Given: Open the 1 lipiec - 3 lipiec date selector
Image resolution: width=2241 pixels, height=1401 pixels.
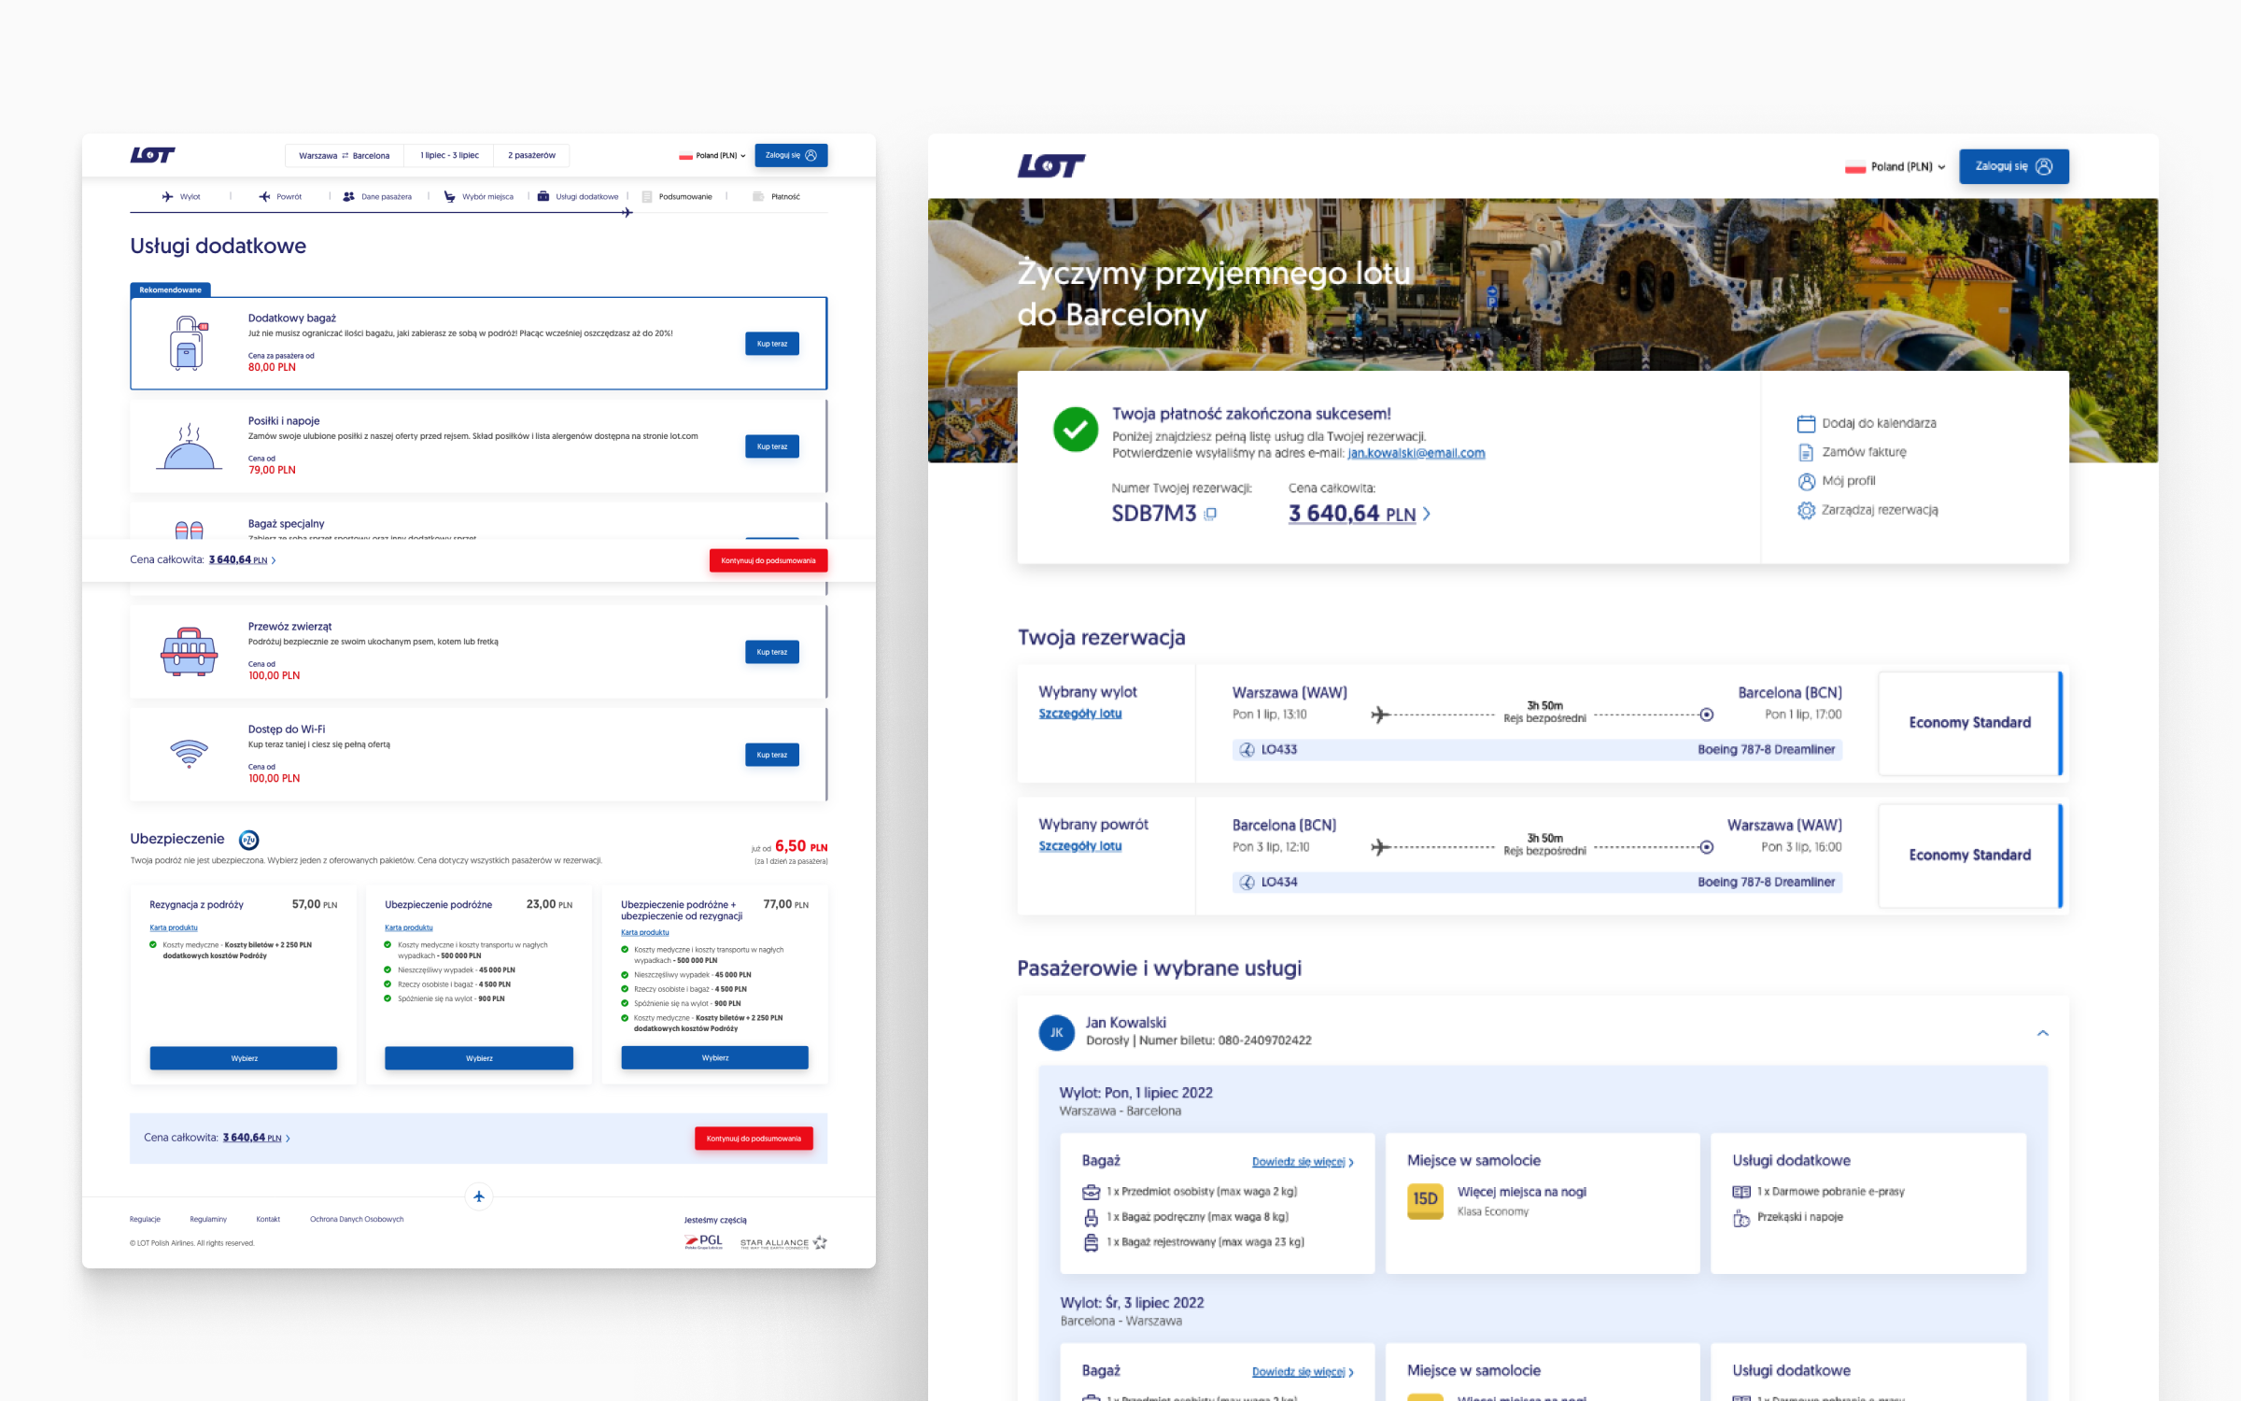Looking at the screenshot, I should pos(449,156).
